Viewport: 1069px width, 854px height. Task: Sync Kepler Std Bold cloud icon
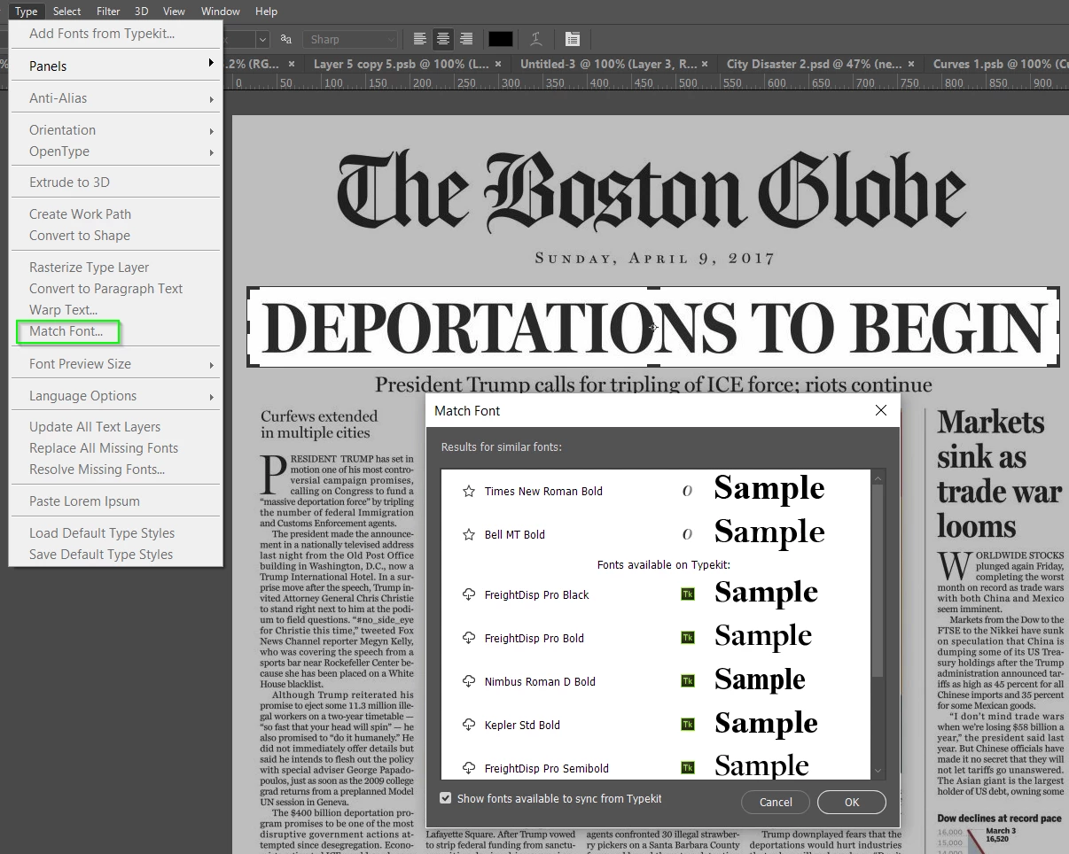point(469,725)
